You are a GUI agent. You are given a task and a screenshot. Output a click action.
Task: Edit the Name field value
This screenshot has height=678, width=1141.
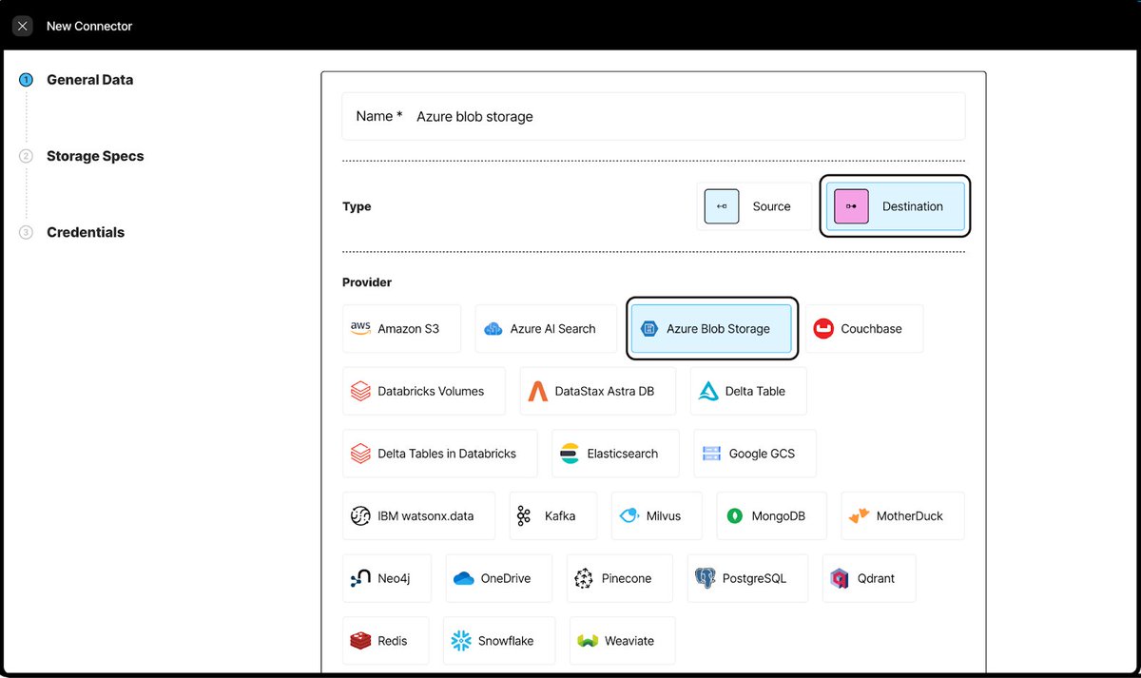(x=653, y=116)
